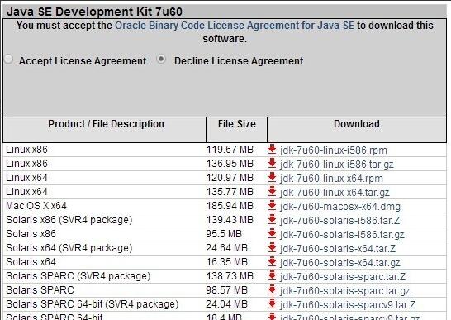Image resolution: width=451 pixels, height=320 pixels.
Task: Click download arrow icon for jdk-7u60-linux-i586.rpm
Action: (x=272, y=150)
